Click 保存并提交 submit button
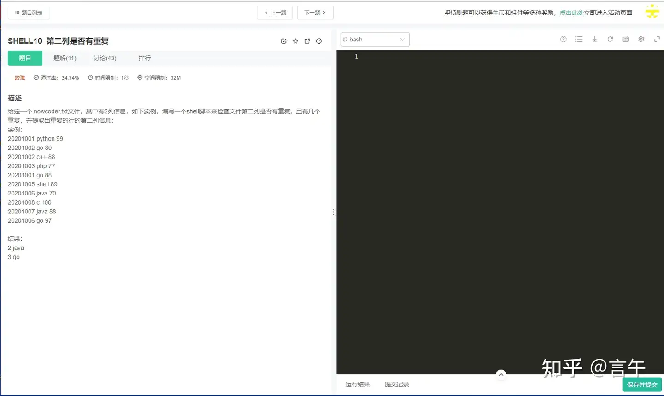This screenshot has width=664, height=396. pos(642,384)
